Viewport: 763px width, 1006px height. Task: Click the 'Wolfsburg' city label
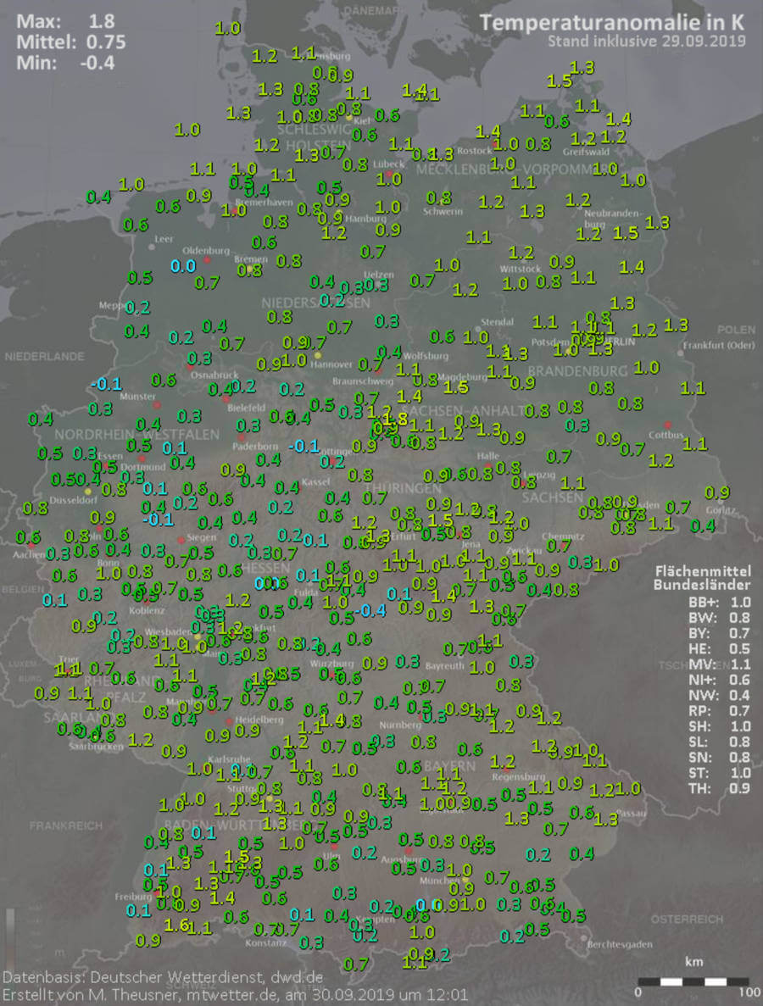pos(426,355)
